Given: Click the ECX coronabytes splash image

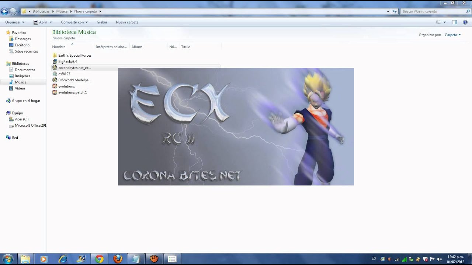Looking at the screenshot, I should coord(236,127).
